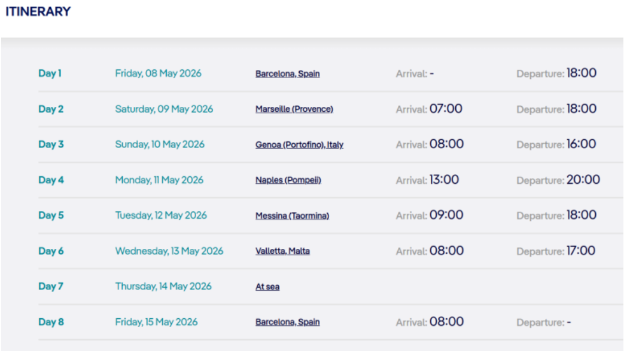Viewport: 627px width, 351px height.
Task: Click the Valletta, Malta link
Action: (282, 251)
